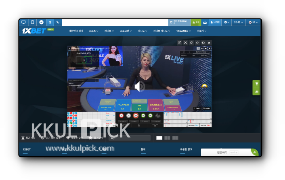Image resolution: width=285 pixels, height=180 pixels.
Task: Open the 최근 게임 tab
Action: pyautogui.click(x=29, y=138)
